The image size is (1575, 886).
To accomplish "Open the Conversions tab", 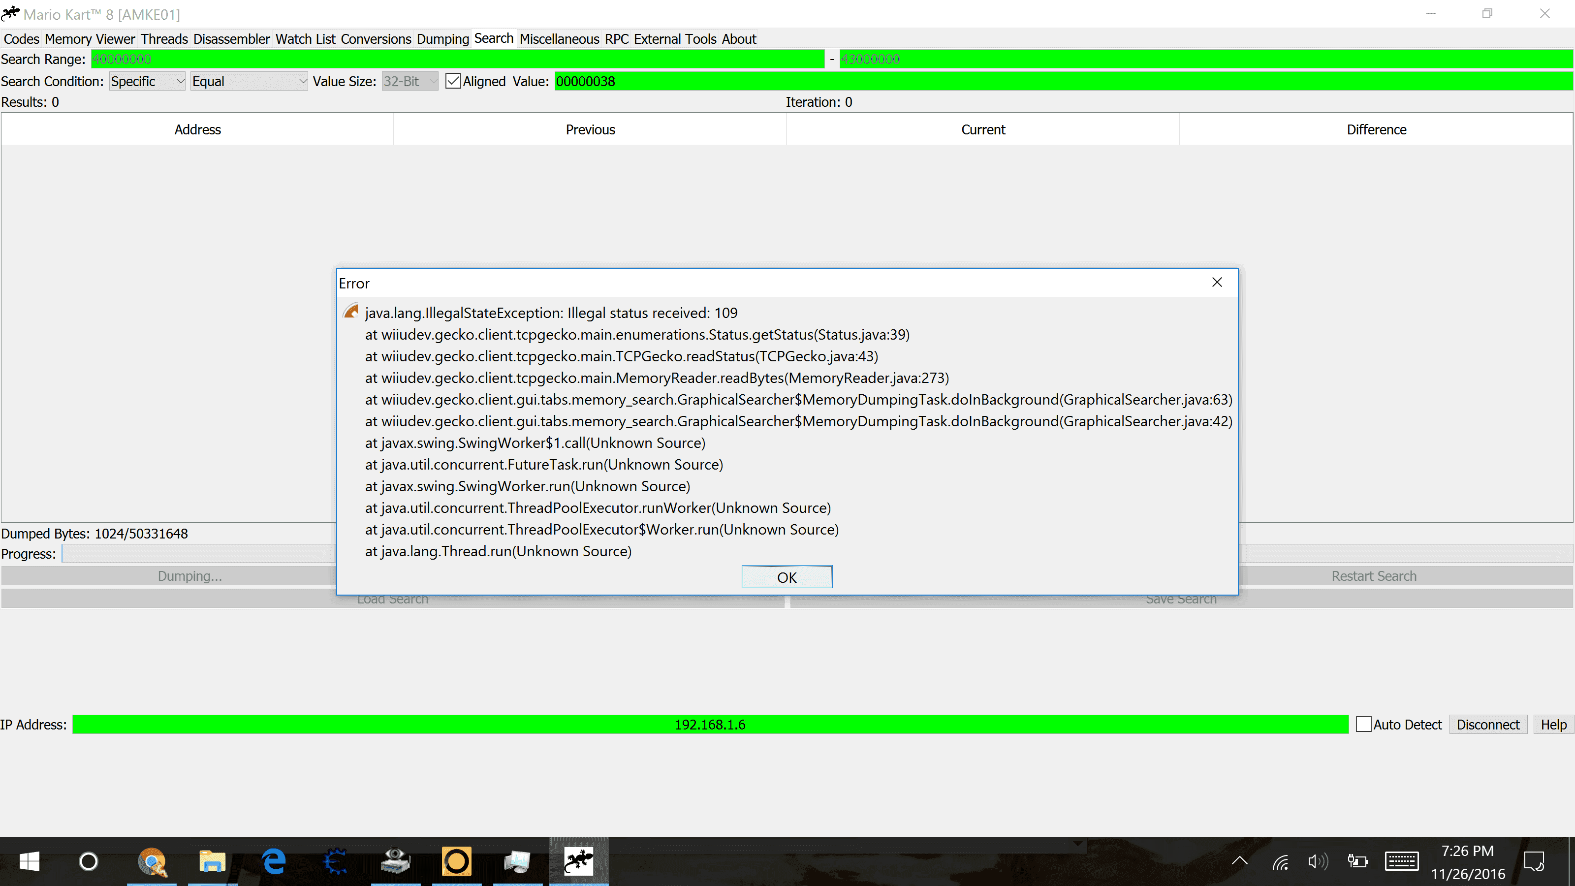I will pos(376,39).
